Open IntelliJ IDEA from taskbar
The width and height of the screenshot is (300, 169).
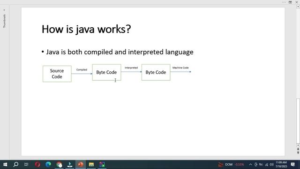pos(102,164)
